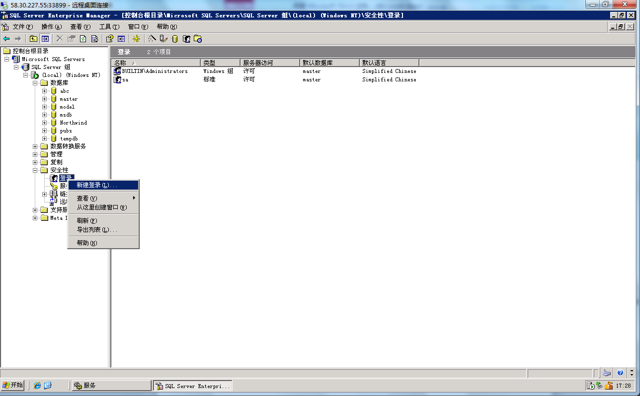Click the Windows 组 type cell
This screenshot has height=396, width=640.
pos(218,71)
